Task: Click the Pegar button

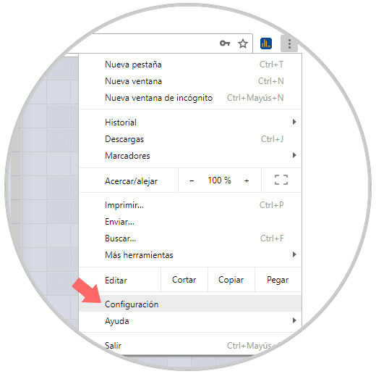Action: click(278, 280)
